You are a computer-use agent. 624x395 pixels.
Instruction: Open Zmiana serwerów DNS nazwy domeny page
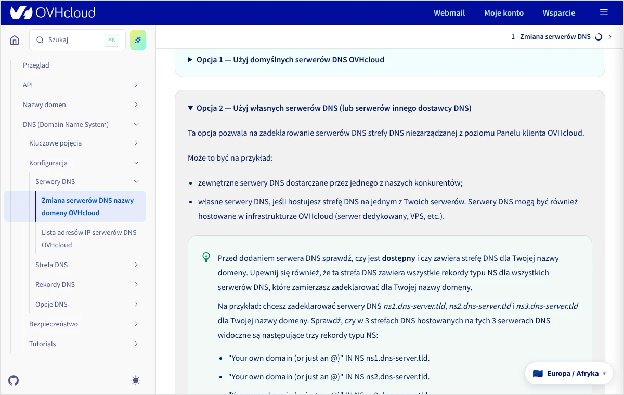tap(88, 206)
